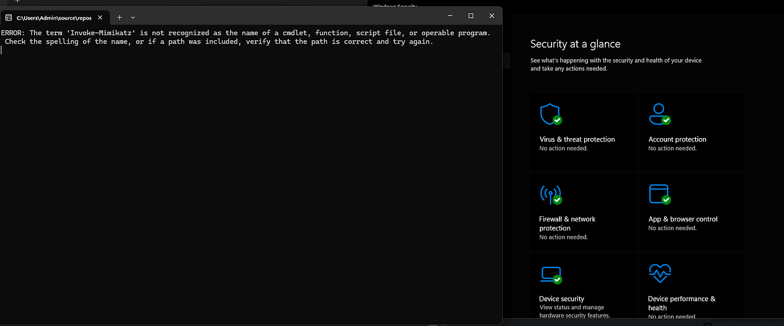The width and height of the screenshot is (784, 326).
Task: Click 'See what's happening with the security' description
Action: pos(616,64)
